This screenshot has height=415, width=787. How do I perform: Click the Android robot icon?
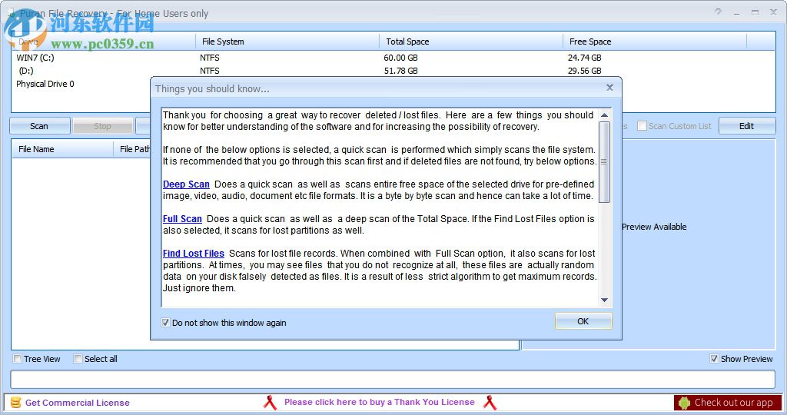(x=684, y=403)
